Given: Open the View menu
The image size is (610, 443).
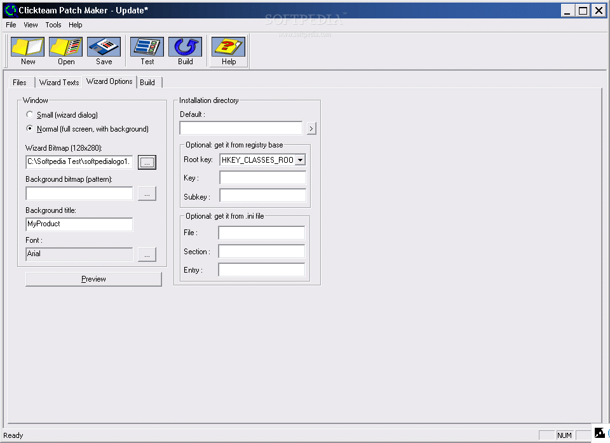Looking at the screenshot, I should pyautogui.click(x=30, y=25).
